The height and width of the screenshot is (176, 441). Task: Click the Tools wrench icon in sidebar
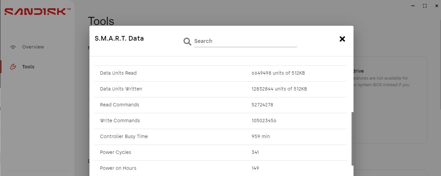[13, 67]
